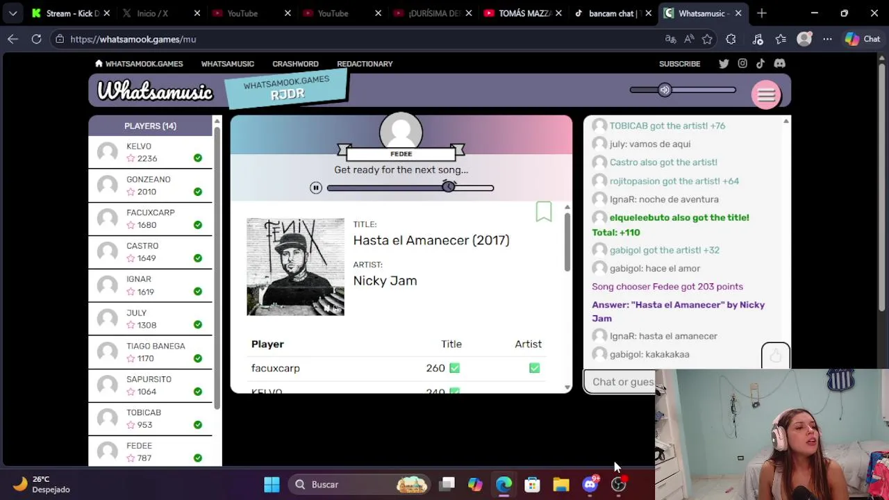889x500 pixels.
Task: Click the SUBSCRIBE link
Action: [679, 64]
